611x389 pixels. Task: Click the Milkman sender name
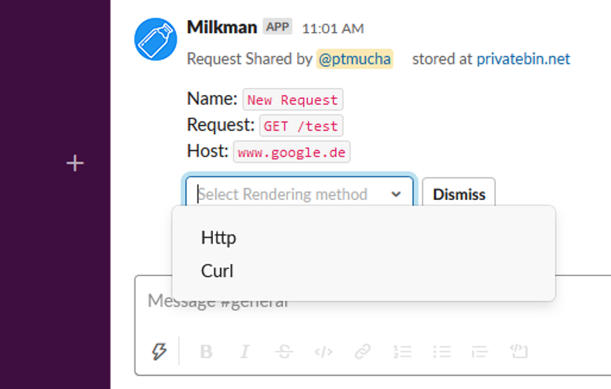pyautogui.click(x=222, y=27)
